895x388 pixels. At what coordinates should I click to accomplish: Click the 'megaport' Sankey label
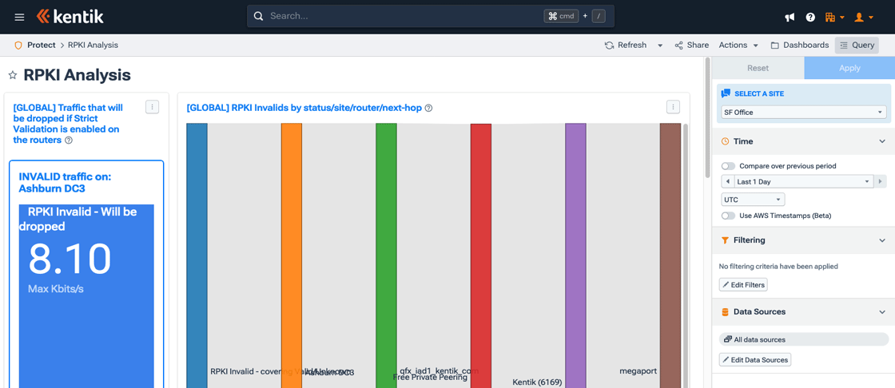pos(638,371)
